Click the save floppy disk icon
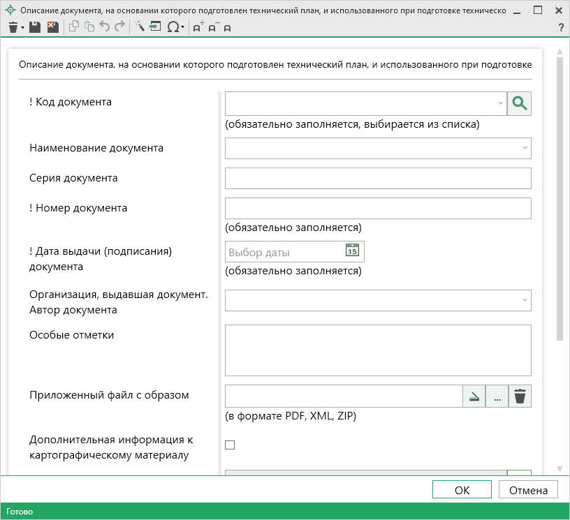Image resolution: width=570 pixels, height=520 pixels. [x=35, y=27]
